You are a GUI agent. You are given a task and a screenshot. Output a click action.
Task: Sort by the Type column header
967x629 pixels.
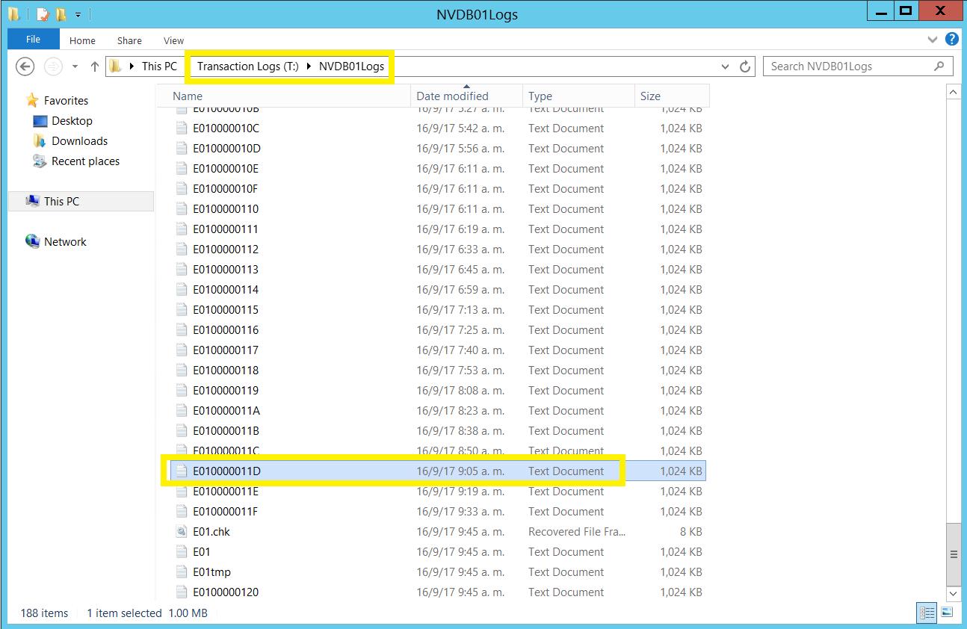578,96
